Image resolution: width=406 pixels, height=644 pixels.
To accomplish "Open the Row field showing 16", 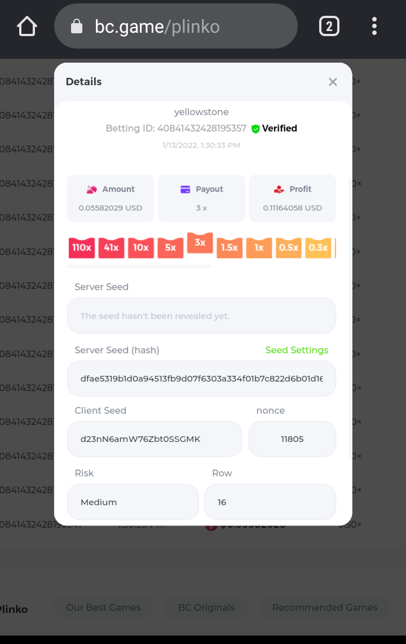I will coord(270,502).
